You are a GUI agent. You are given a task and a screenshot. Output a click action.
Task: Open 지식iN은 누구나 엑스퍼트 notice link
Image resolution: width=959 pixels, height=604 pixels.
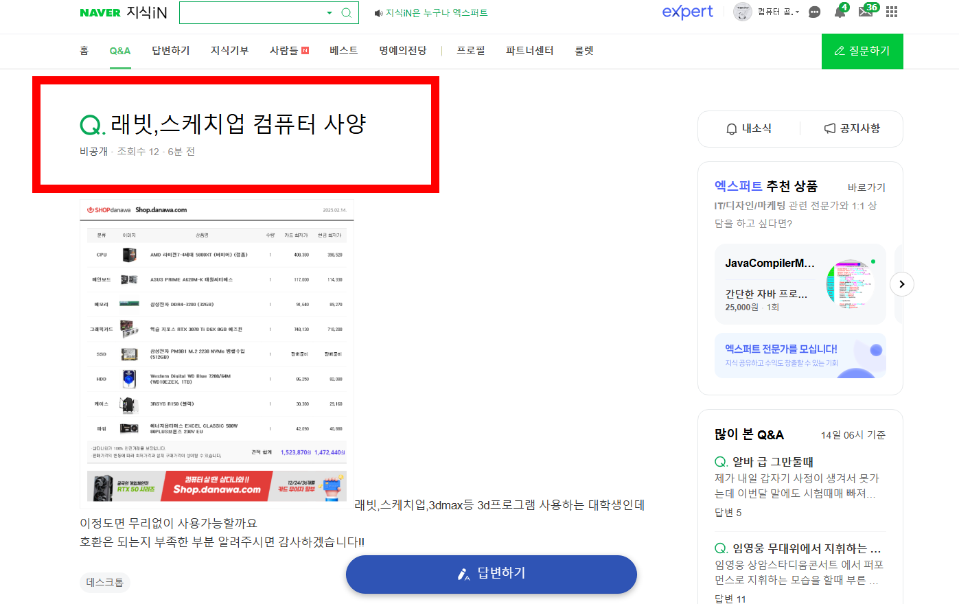pyautogui.click(x=437, y=13)
